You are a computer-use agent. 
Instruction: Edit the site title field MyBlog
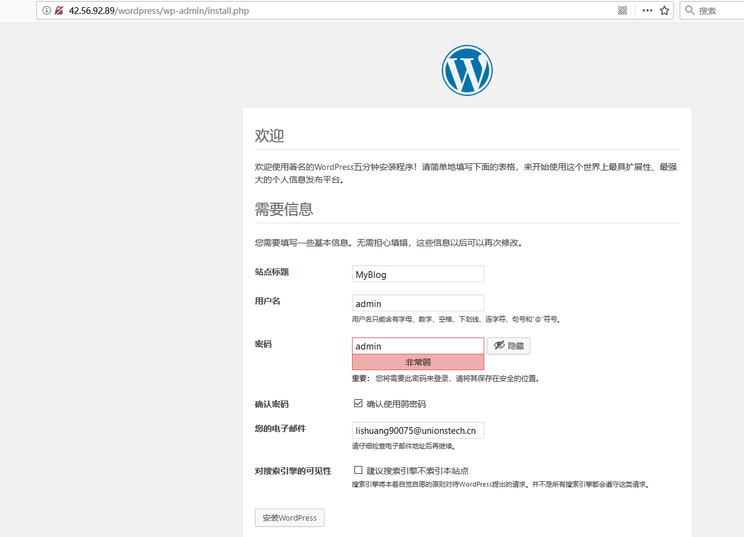(x=418, y=274)
